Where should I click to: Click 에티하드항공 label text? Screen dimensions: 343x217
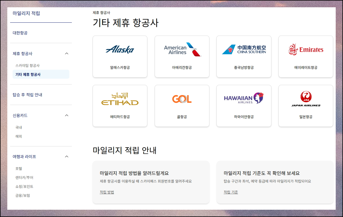coord(120,117)
